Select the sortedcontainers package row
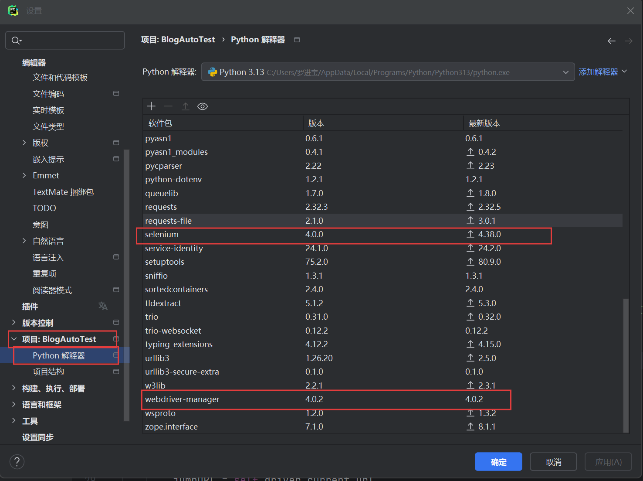 click(x=383, y=289)
